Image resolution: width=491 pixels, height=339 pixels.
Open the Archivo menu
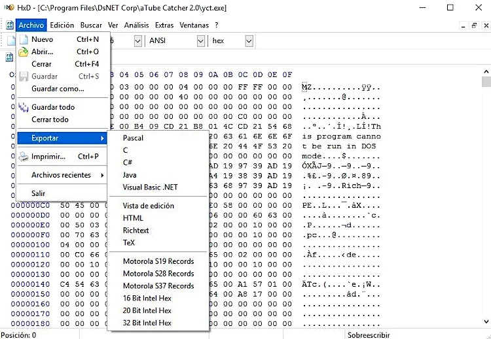[x=31, y=25]
